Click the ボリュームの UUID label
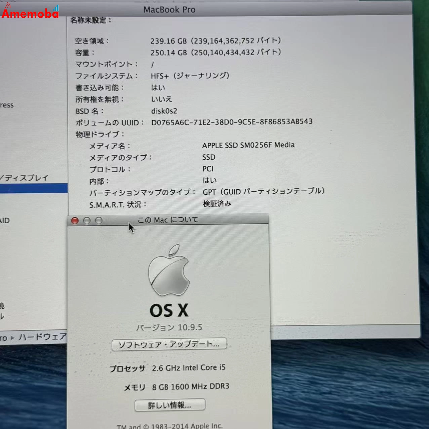This screenshot has width=429, height=429. [x=110, y=123]
